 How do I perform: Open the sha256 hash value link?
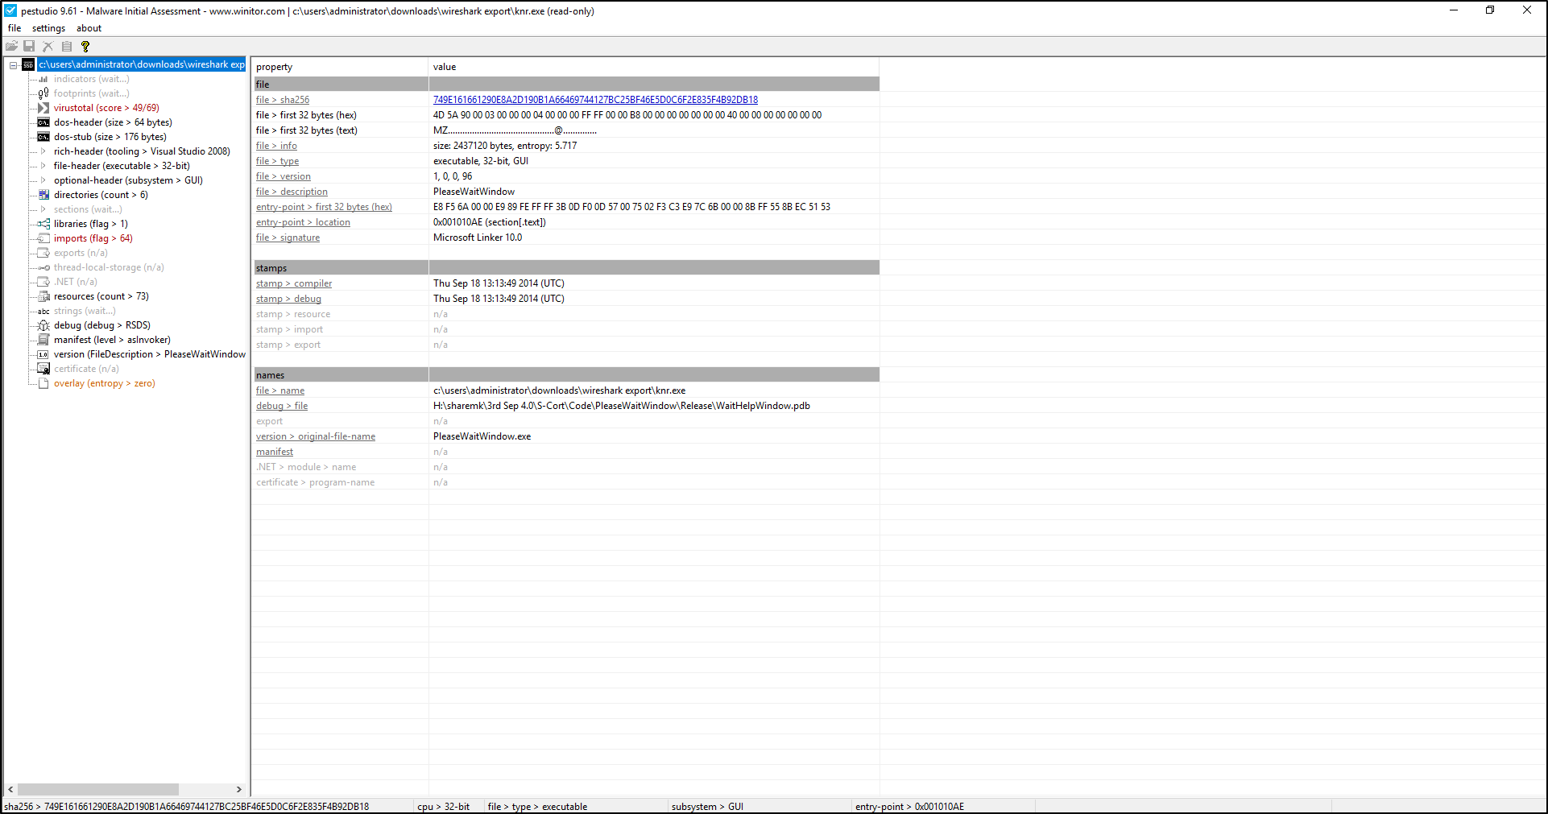595,100
